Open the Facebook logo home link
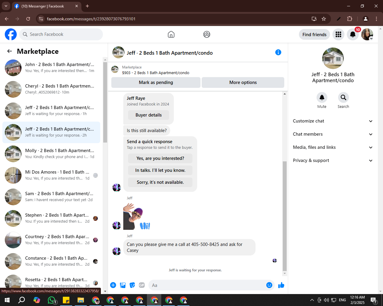Image resolution: width=383 pixels, height=306 pixels. 11,34
